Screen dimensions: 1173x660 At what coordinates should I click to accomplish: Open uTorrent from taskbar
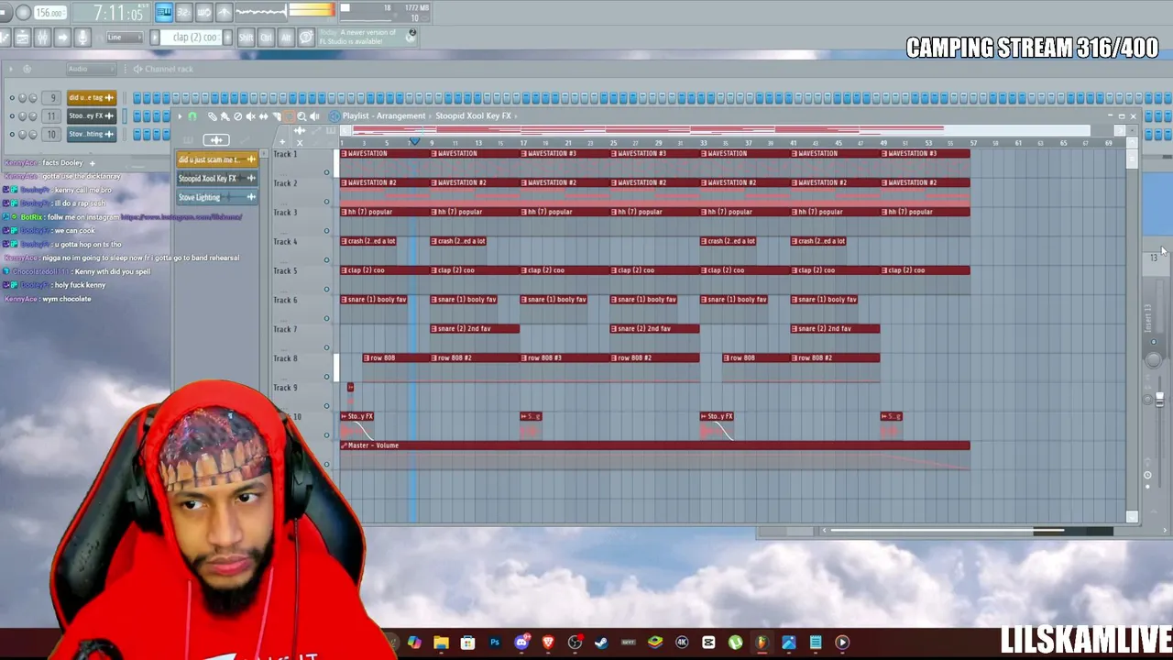(735, 643)
